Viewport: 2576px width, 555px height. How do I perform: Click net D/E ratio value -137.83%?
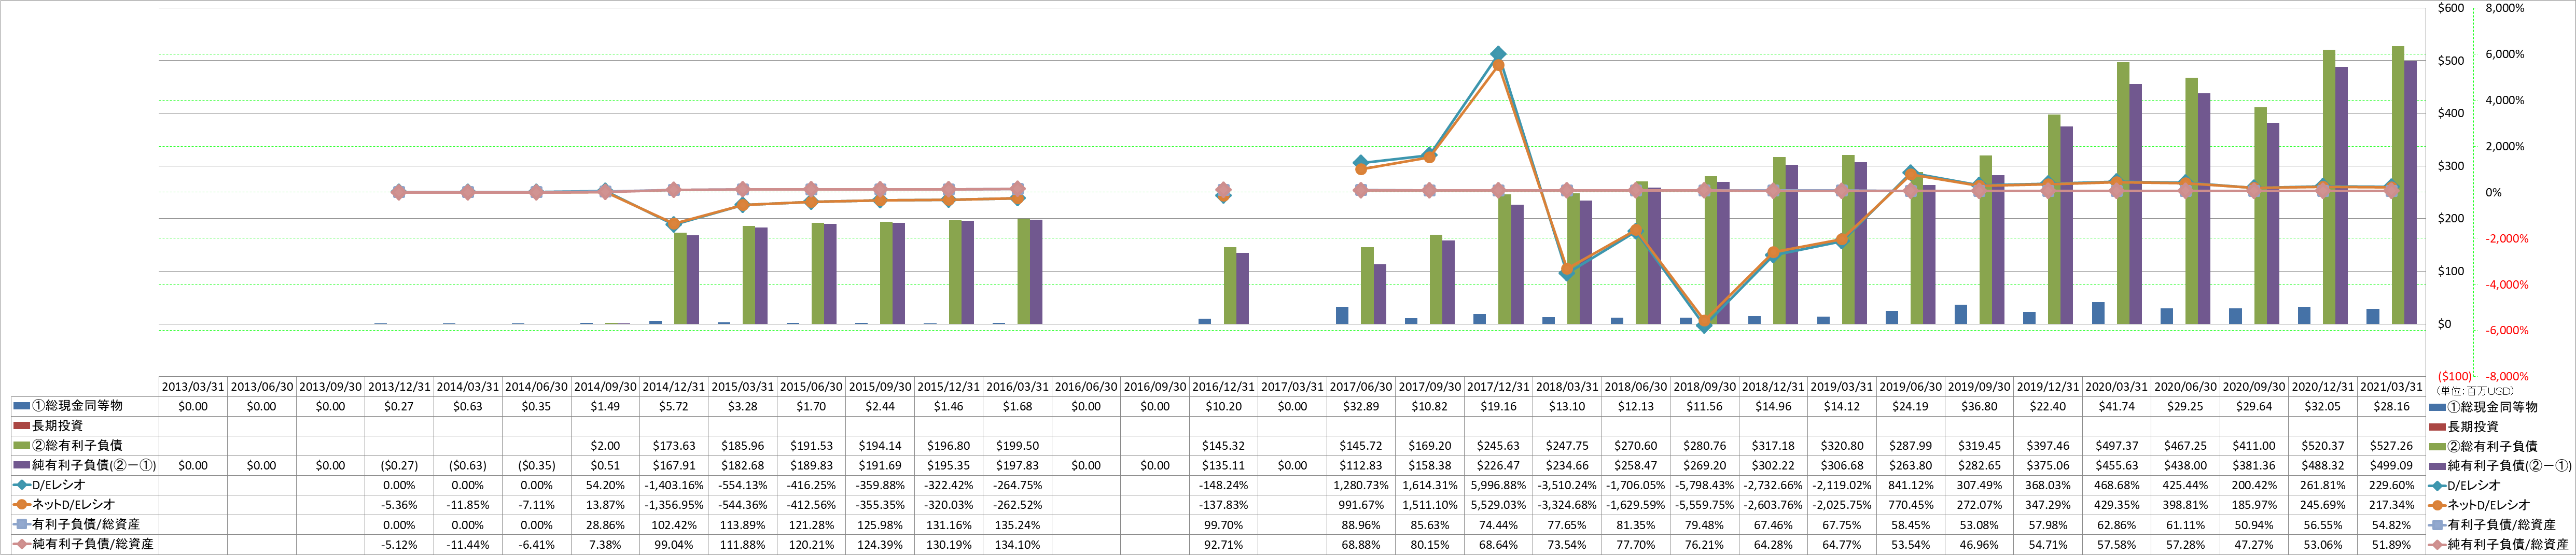pyautogui.click(x=1224, y=505)
